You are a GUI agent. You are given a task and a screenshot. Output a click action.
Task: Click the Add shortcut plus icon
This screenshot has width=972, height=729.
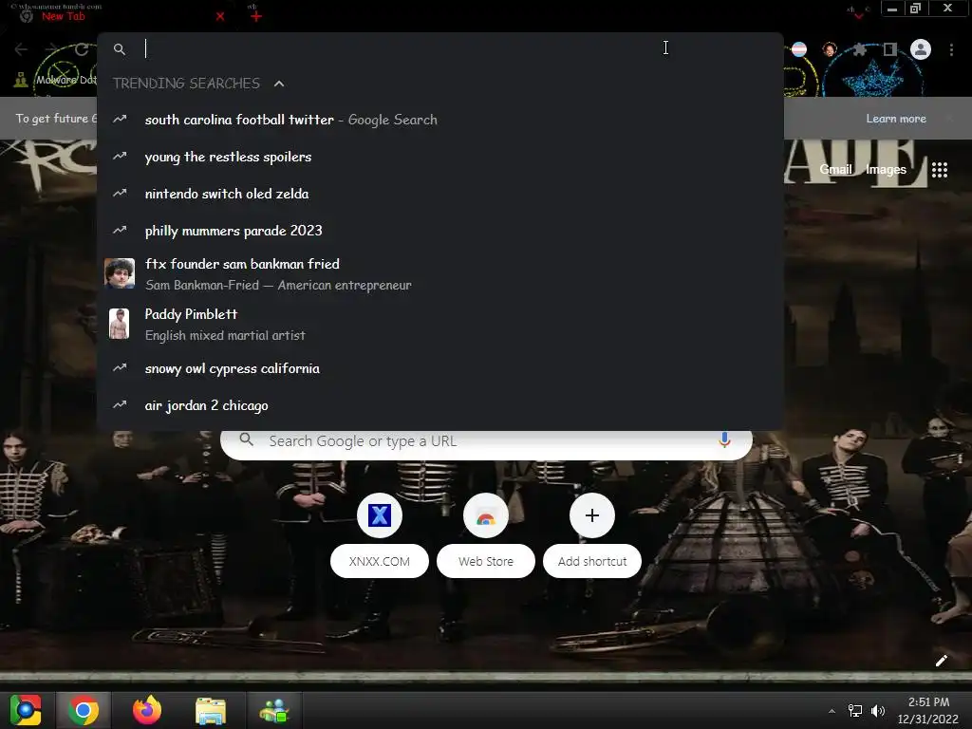(592, 515)
